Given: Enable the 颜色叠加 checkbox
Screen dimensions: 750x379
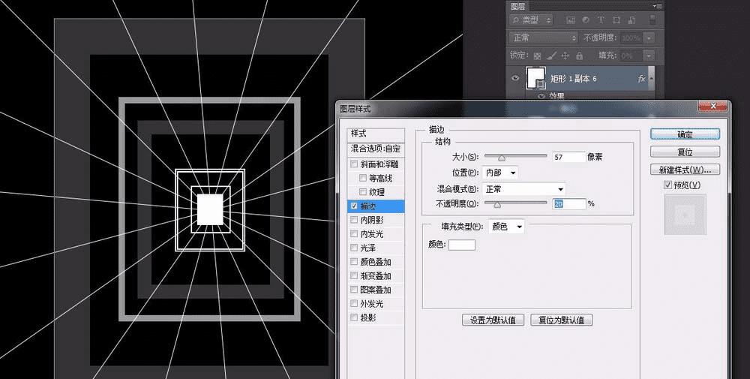Looking at the screenshot, I should pos(354,262).
